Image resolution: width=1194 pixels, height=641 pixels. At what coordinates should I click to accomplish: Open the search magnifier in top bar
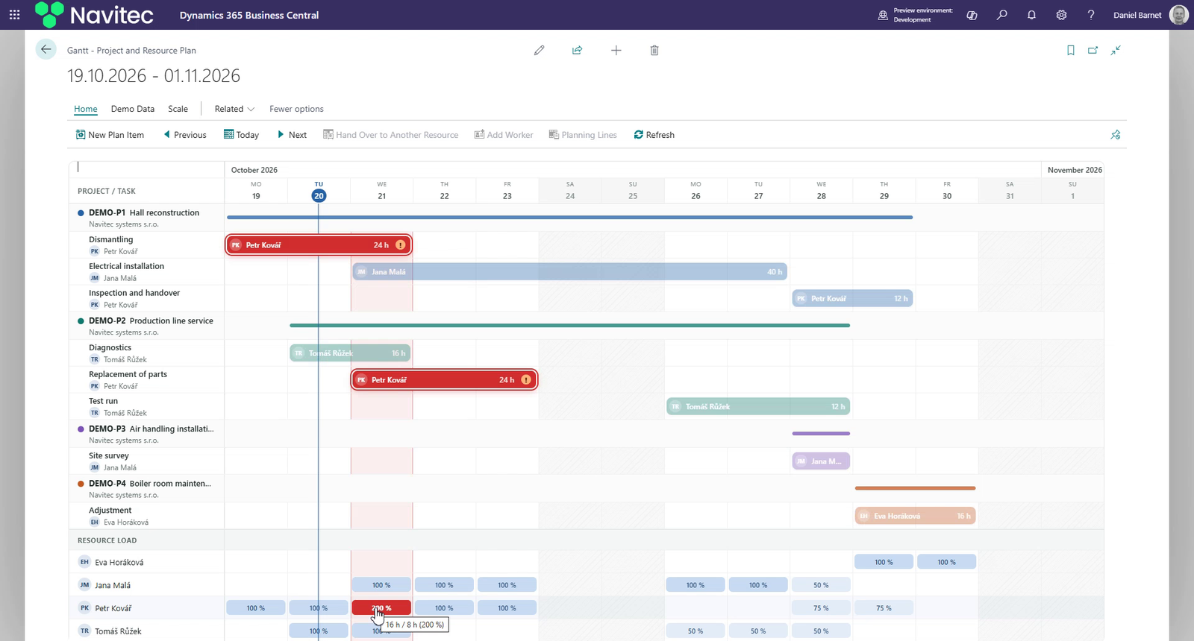click(x=1001, y=15)
